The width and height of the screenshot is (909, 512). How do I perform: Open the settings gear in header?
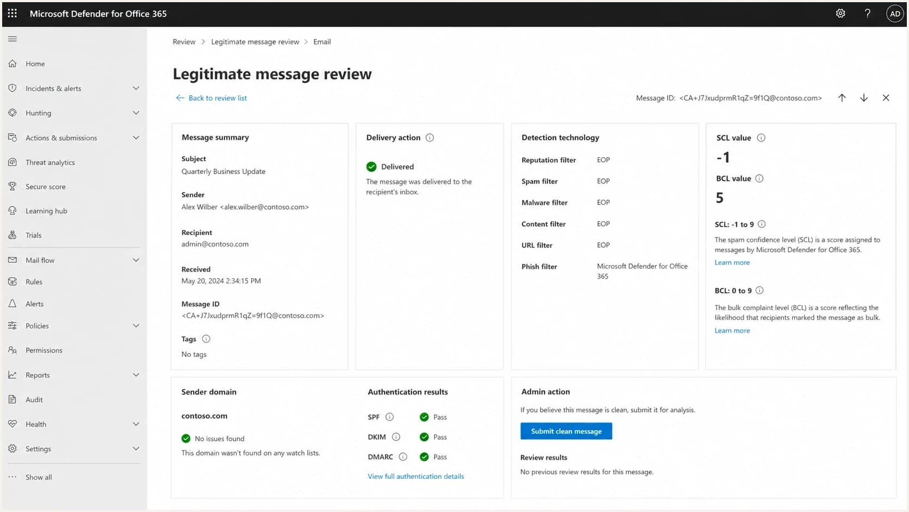point(840,14)
